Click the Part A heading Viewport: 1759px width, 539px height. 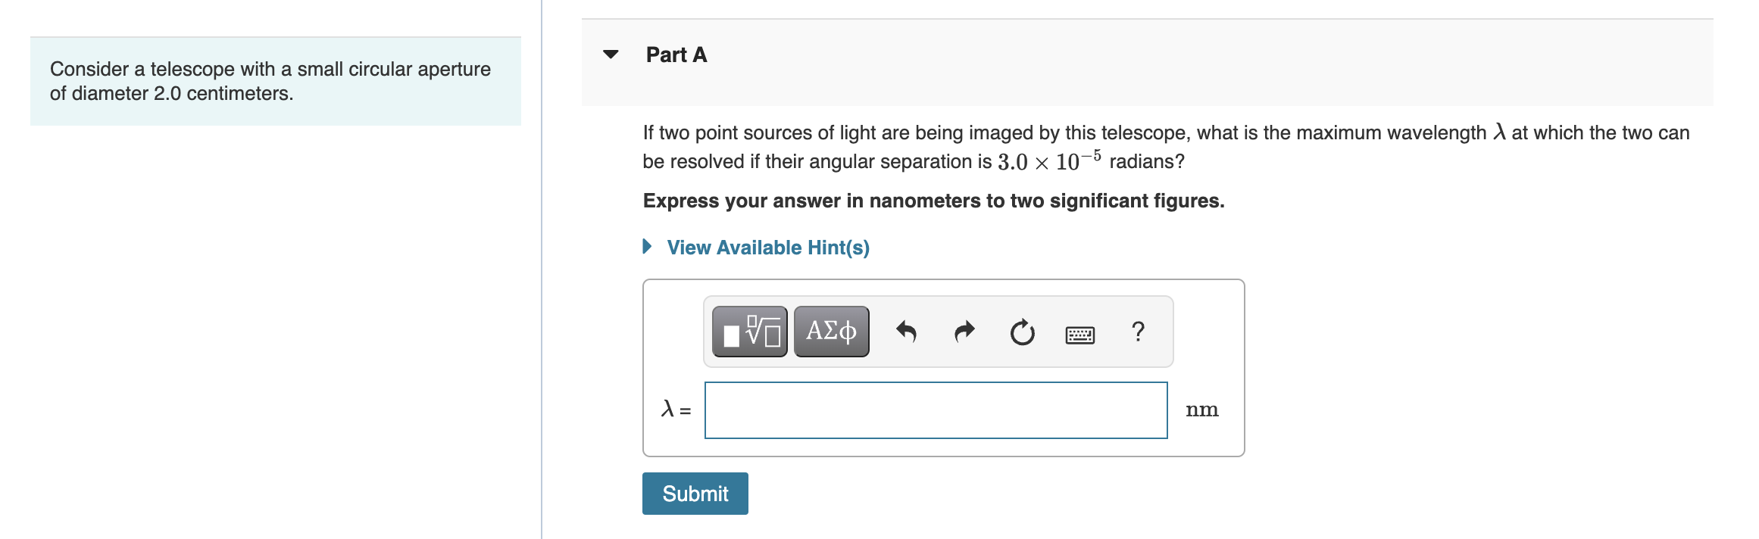tap(676, 55)
